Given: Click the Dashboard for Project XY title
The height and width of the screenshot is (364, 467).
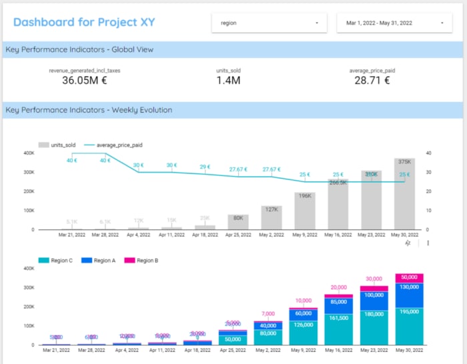Looking at the screenshot, I should 84,22.
